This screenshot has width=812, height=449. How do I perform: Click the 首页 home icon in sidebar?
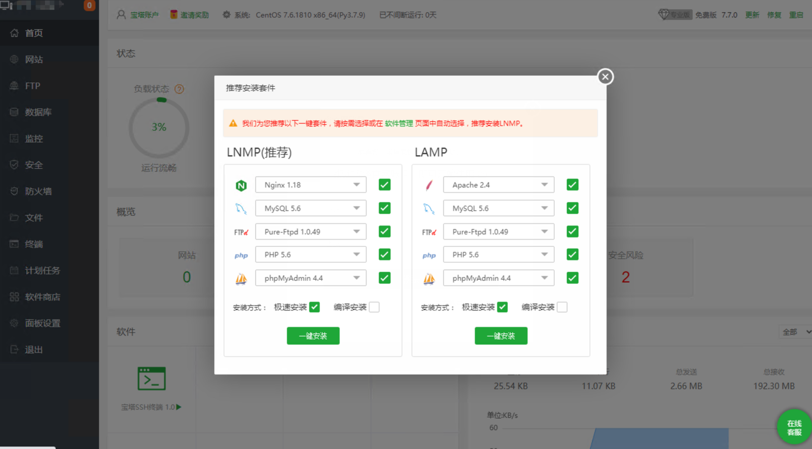click(x=15, y=33)
